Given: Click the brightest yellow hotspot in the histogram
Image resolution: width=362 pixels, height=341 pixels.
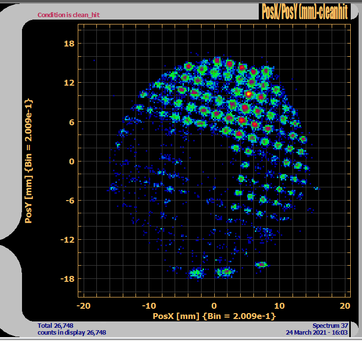Looking at the screenshot, I should (x=249, y=94).
